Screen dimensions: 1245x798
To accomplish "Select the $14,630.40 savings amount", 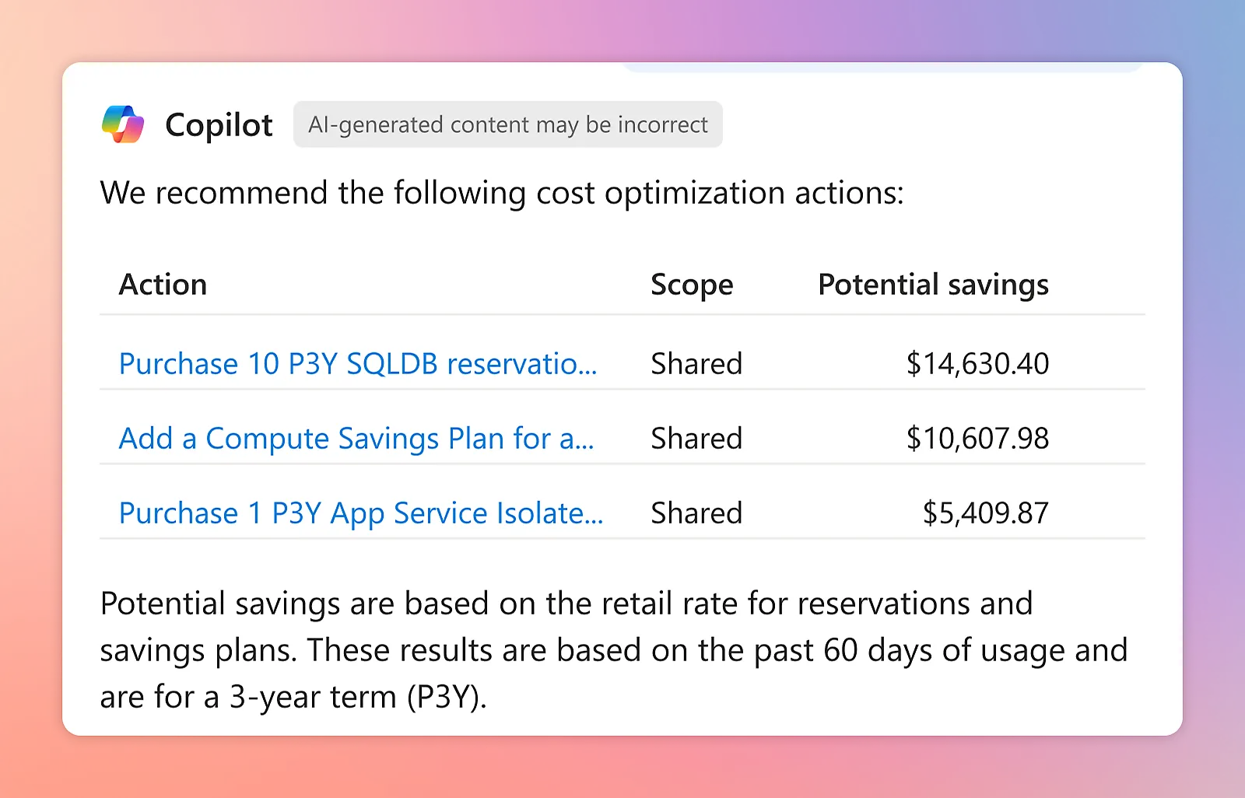I will tap(977, 364).
